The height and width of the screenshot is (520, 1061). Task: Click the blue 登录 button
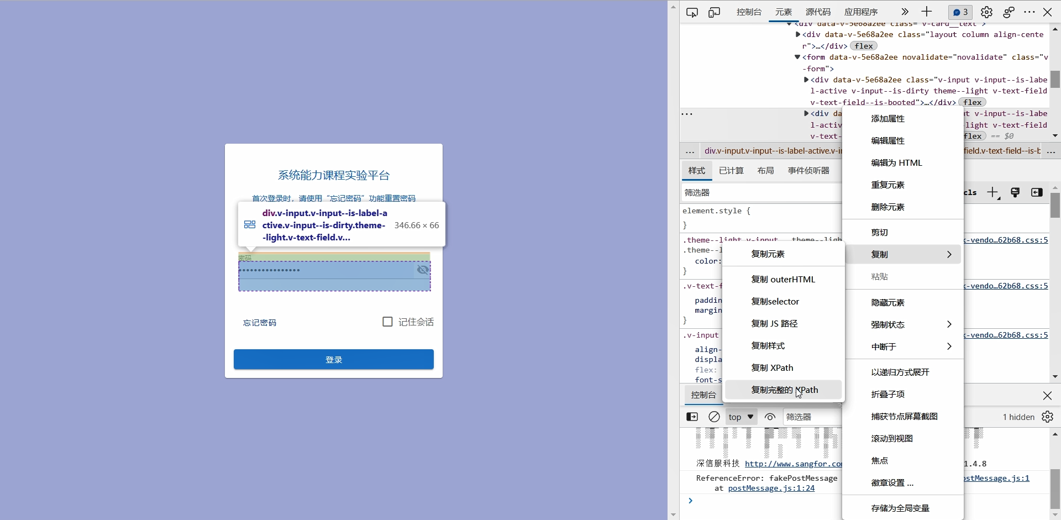334,359
